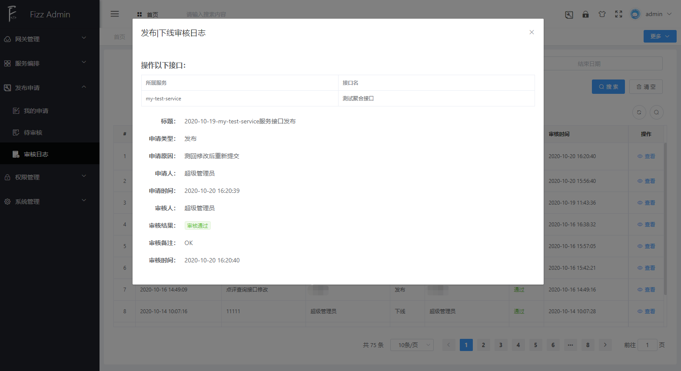Click the Fizz Admin logo
681x371 pixels.
coord(12,14)
